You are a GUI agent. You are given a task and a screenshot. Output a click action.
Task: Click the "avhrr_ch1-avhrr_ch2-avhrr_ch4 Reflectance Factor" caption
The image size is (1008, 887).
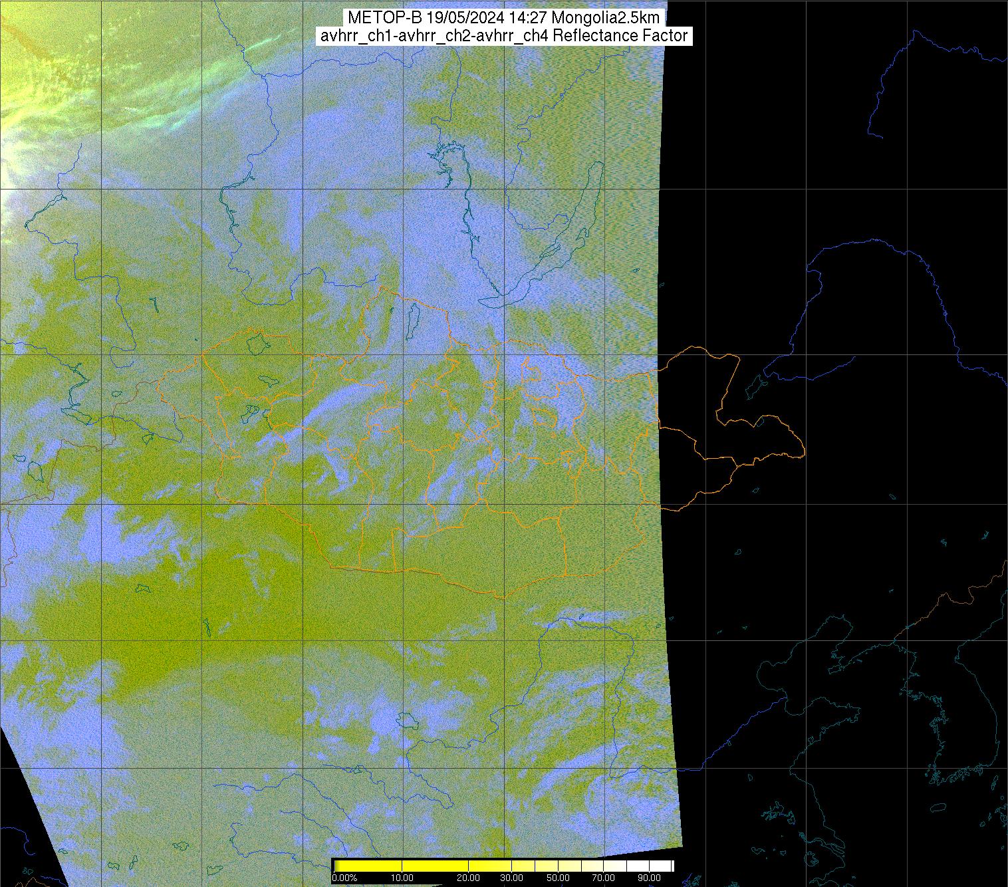[x=503, y=36]
